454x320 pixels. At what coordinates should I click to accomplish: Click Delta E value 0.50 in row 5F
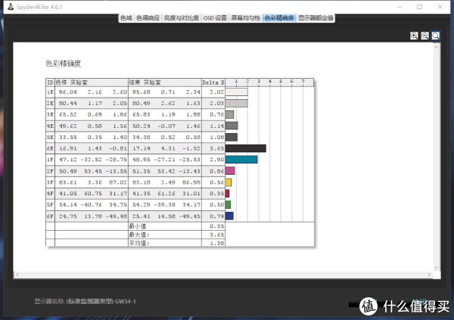217,205
